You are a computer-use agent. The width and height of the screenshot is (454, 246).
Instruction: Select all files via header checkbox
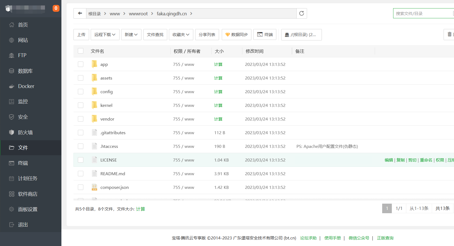tap(80, 51)
